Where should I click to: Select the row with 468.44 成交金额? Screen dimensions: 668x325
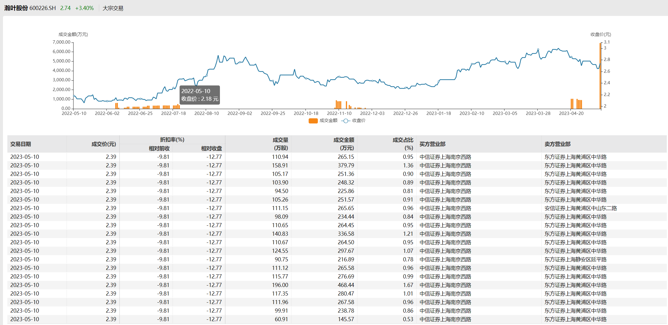point(346,285)
